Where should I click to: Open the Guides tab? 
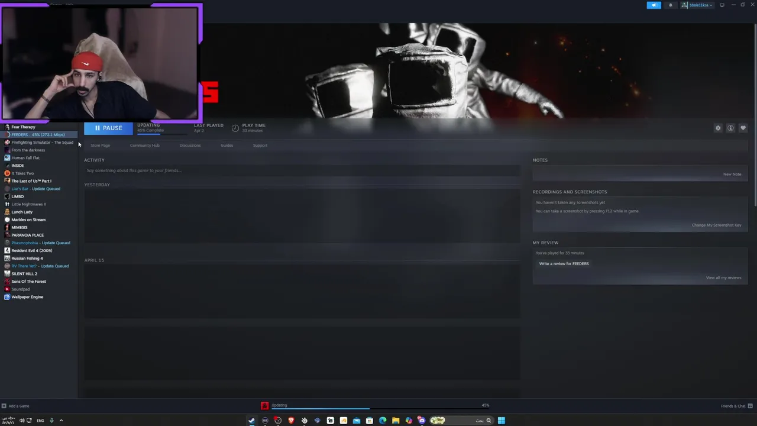(x=227, y=145)
